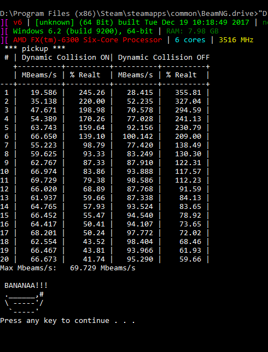Click 'Windows 6.2 (build 9200), 64-bit' text
Viewport: 268px width, 352px height.
click(x=83, y=31)
